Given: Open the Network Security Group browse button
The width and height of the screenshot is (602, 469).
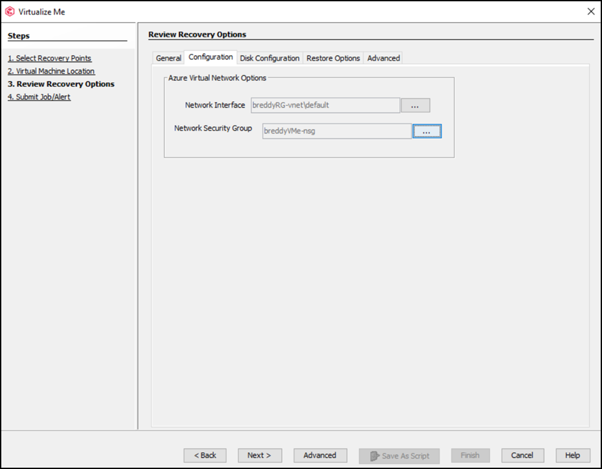Looking at the screenshot, I should click(x=427, y=131).
